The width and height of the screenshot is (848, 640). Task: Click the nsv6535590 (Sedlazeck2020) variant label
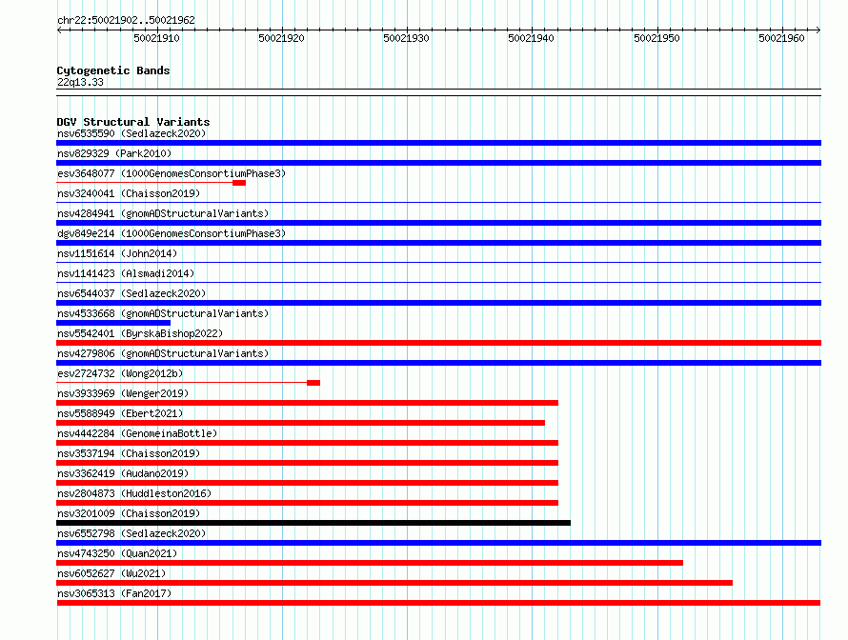tap(131, 133)
